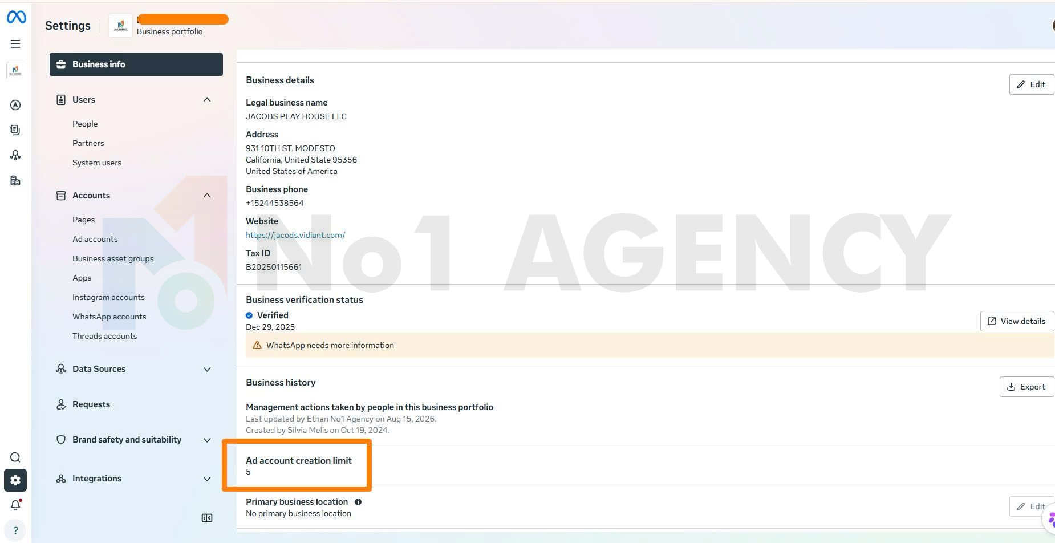This screenshot has width=1055, height=543.
Task: Click the WhatsApp warning triangle icon
Action: pyautogui.click(x=257, y=345)
